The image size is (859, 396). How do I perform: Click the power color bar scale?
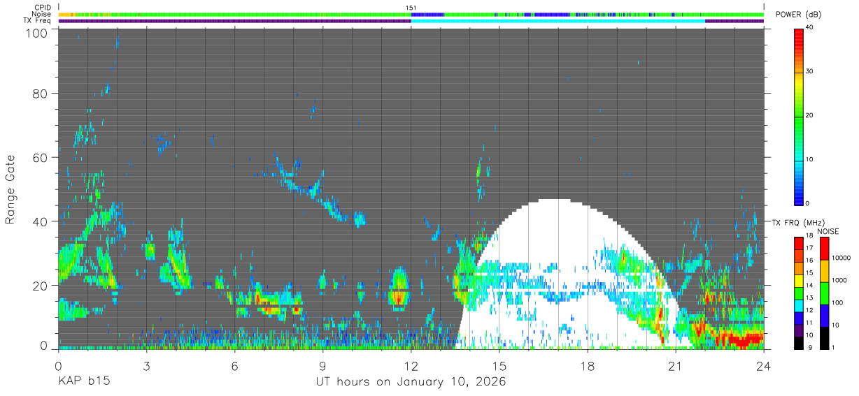[798, 116]
